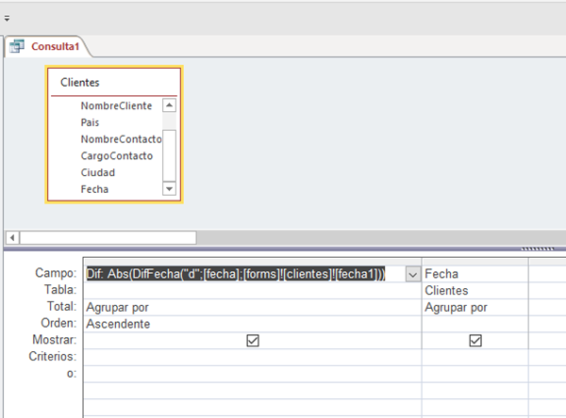The height and width of the screenshot is (418, 566).
Task: Click the field list scroll up arrow
Action: (x=169, y=106)
